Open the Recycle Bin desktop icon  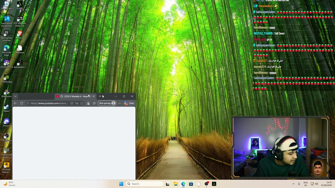pyautogui.click(x=7, y=5)
